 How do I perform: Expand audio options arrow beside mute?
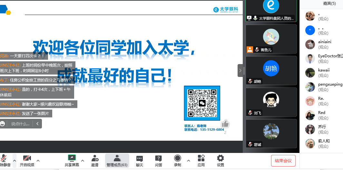pos(14,160)
